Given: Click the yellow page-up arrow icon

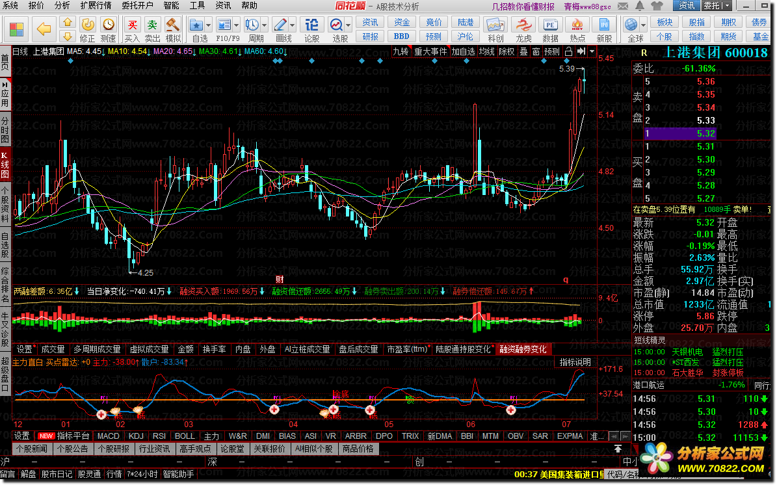Looking at the screenshot, I should [x=68, y=22].
